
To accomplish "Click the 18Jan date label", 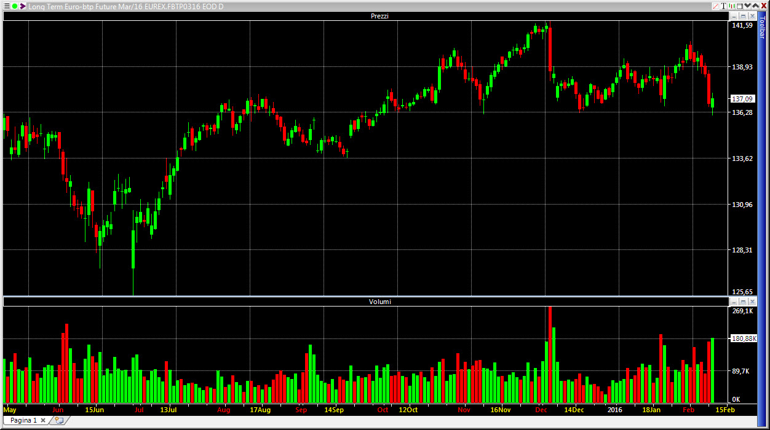I will (651, 410).
